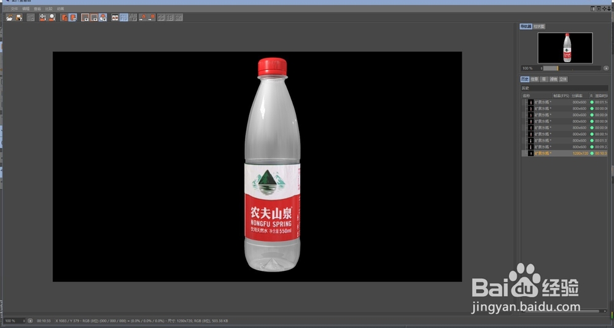This screenshot has height=328, width=614.
Task: Click the orange stacked-pages icon beside the highlighted one
Action: pos(64,17)
